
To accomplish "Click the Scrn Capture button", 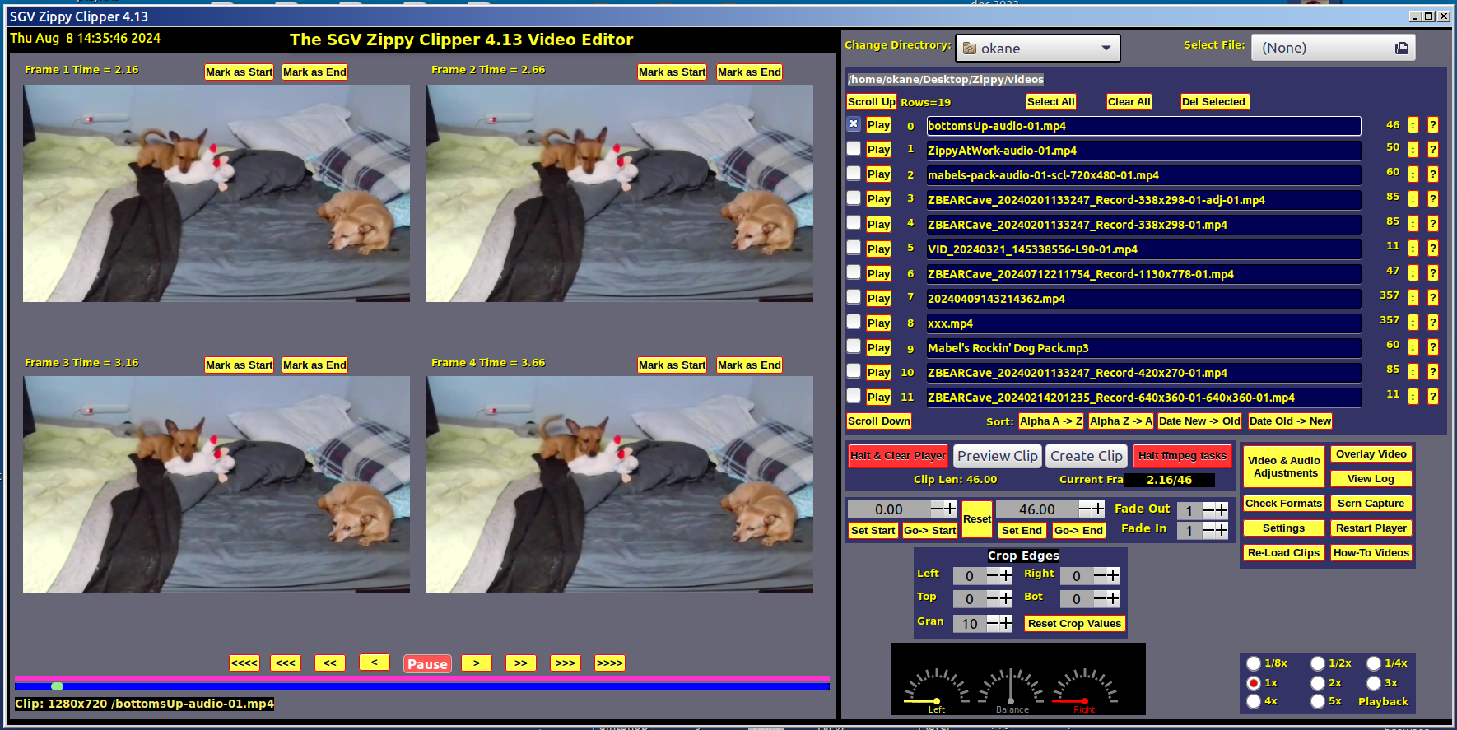I will coord(1371,504).
